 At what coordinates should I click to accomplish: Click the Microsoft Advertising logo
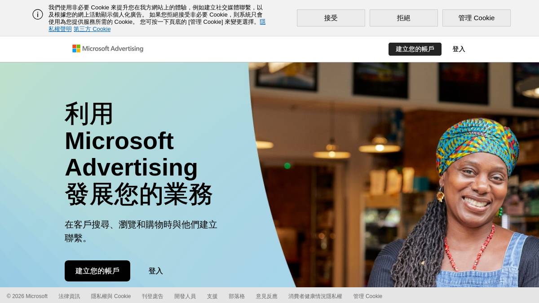[108, 48]
